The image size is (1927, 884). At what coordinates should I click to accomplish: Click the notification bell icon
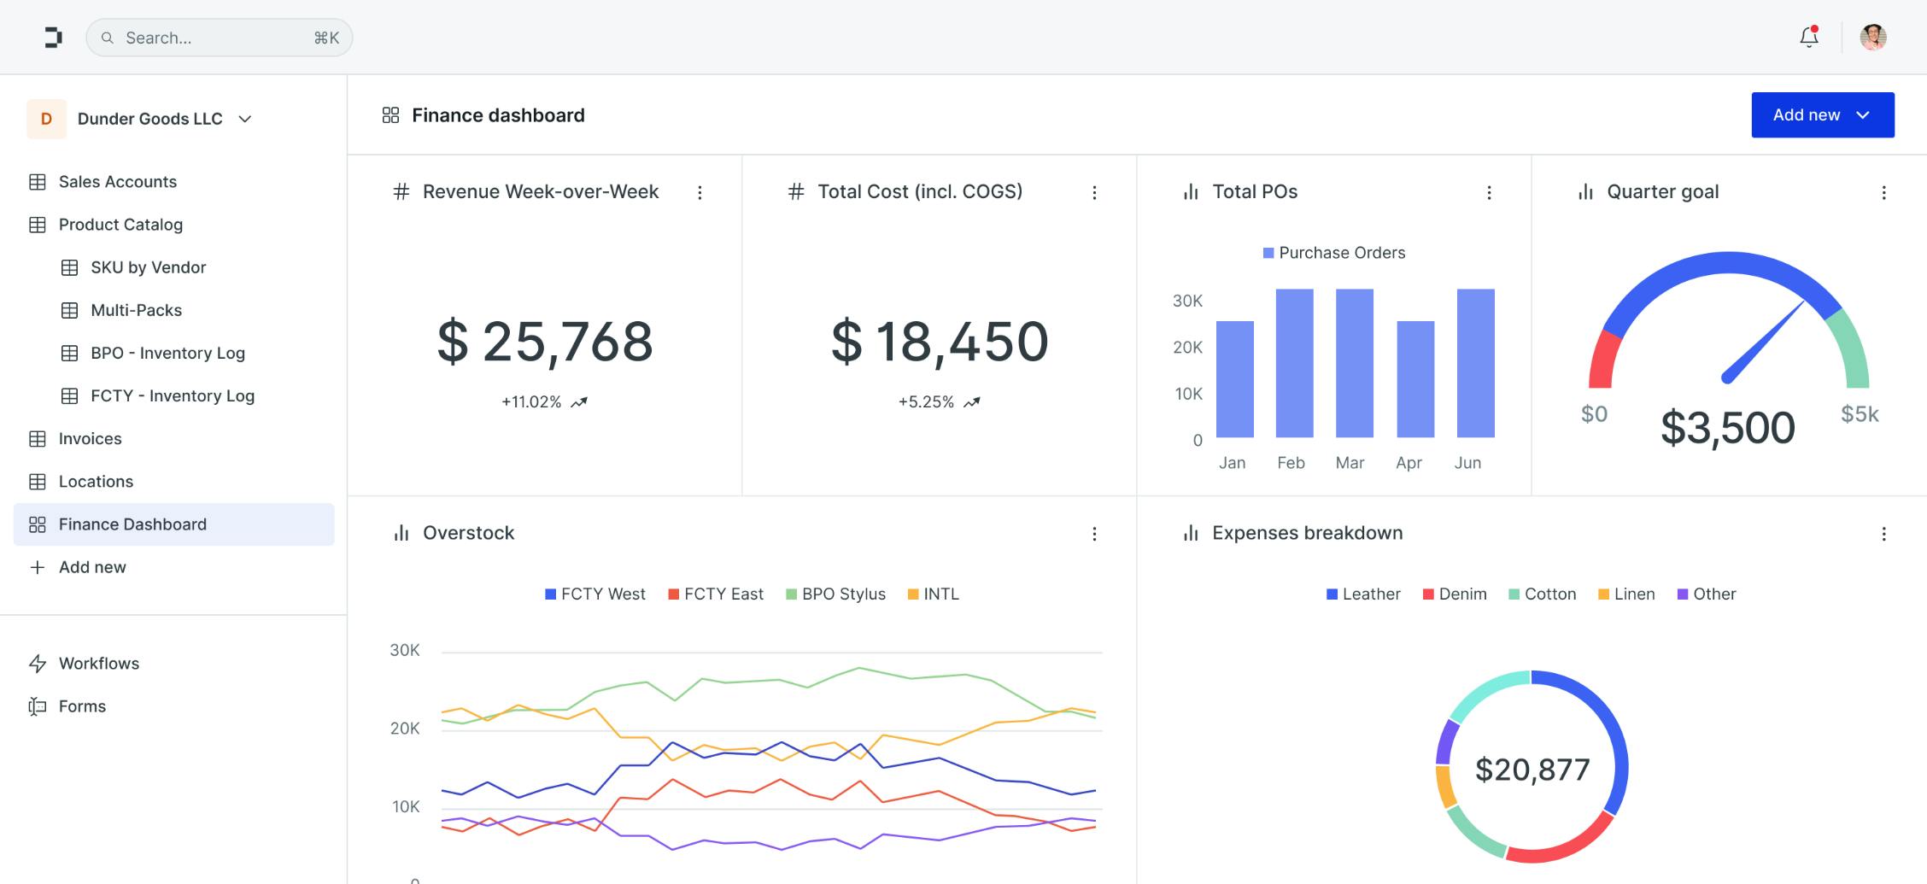tap(1808, 38)
